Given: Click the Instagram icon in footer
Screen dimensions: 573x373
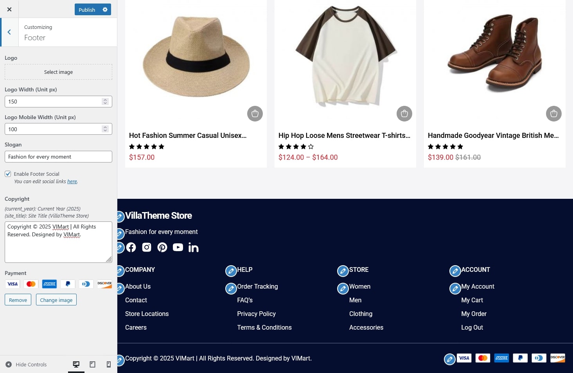Looking at the screenshot, I should [x=147, y=247].
